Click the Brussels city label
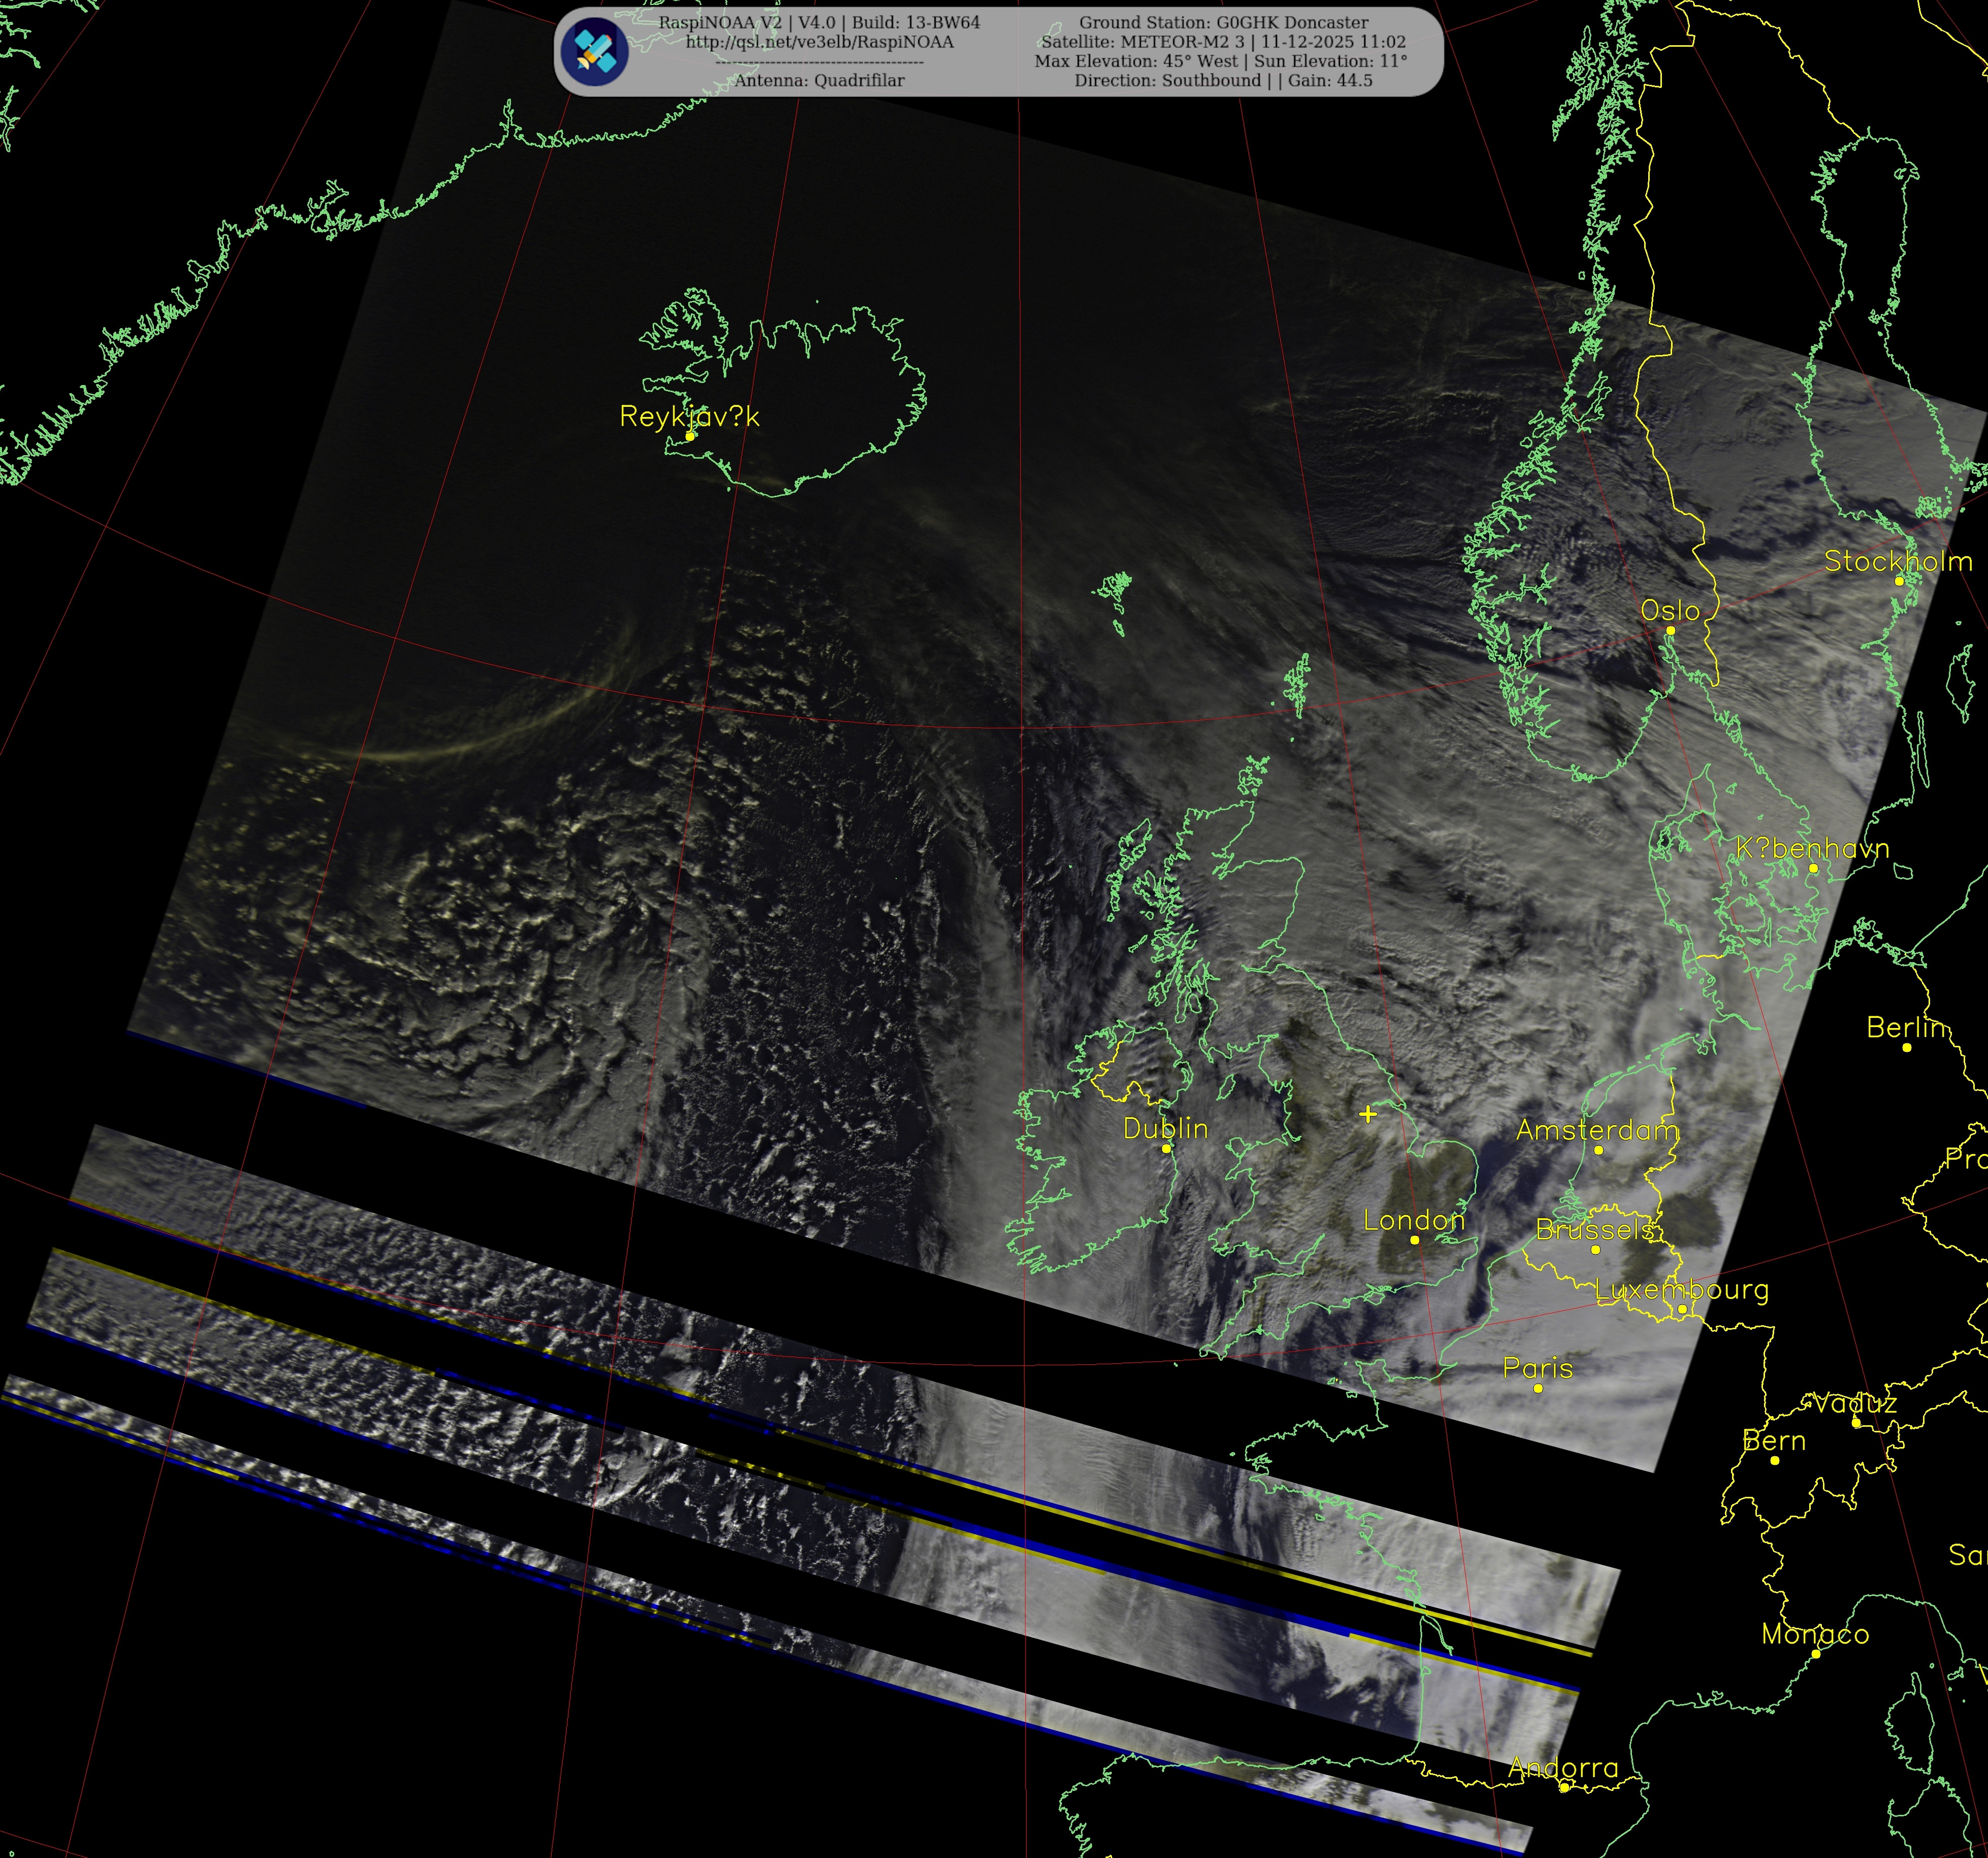This screenshot has height=1858, width=1988. click(1594, 1229)
